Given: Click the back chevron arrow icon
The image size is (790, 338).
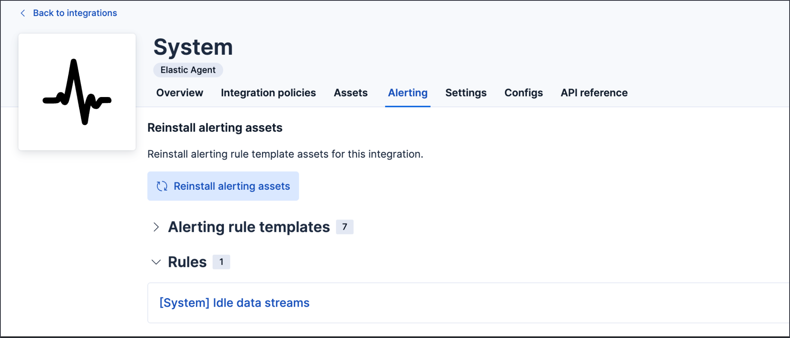Looking at the screenshot, I should [x=23, y=13].
